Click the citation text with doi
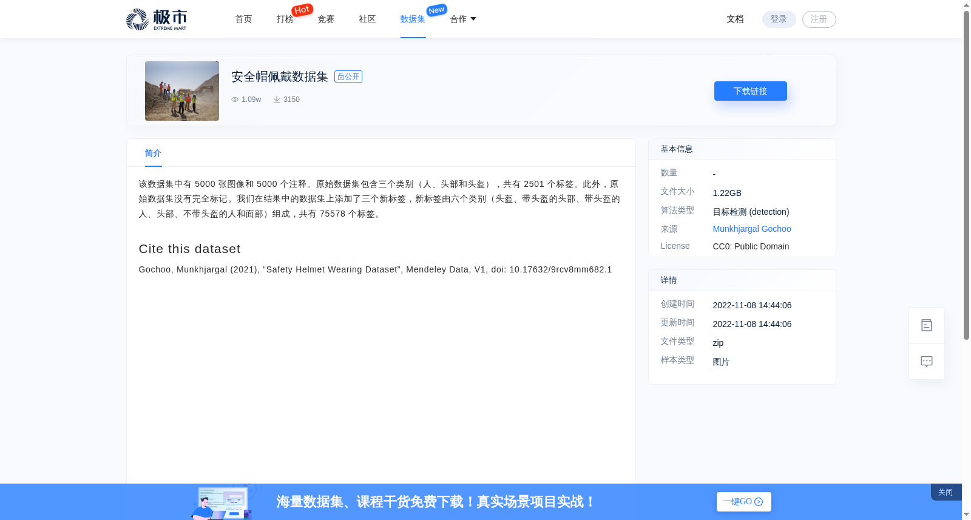 (x=375, y=269)
